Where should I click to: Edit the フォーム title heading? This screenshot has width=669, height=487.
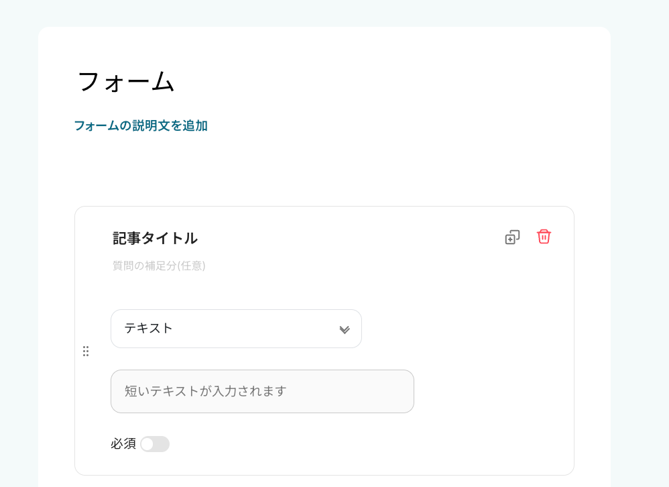[126, 82]
